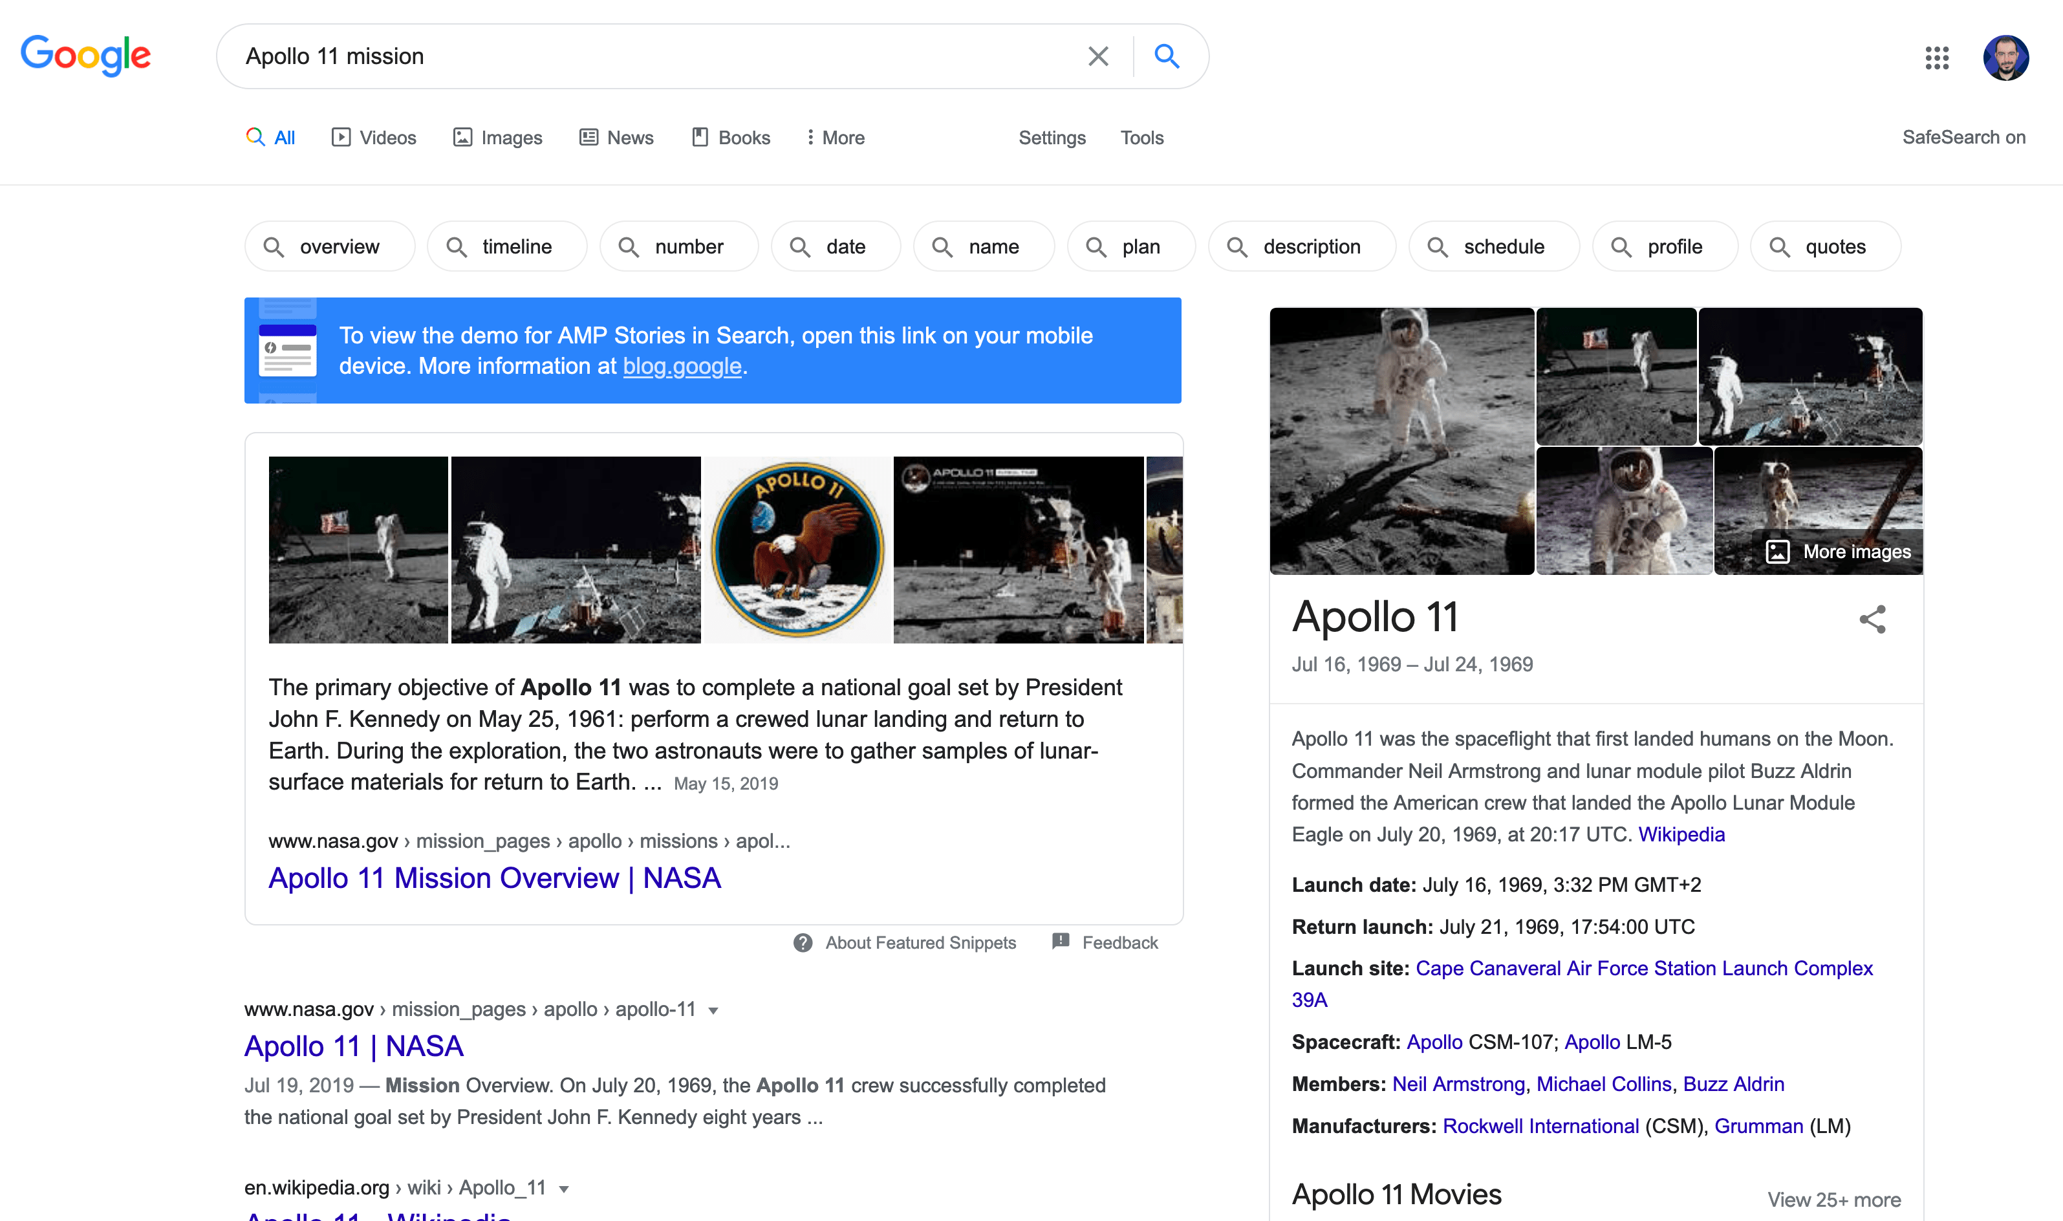2063x1221 pixels.
Task: Open the astronaut visor close-up panel image
Action: point(1624,511)
